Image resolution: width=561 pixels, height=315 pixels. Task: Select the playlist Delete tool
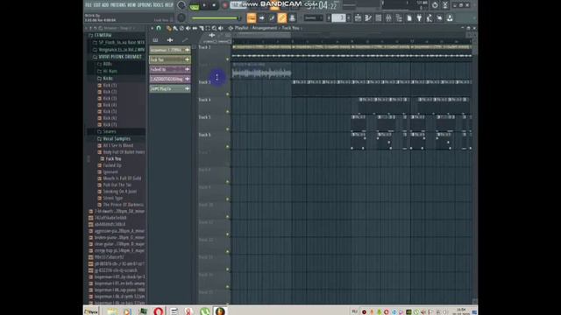(181, 28)
